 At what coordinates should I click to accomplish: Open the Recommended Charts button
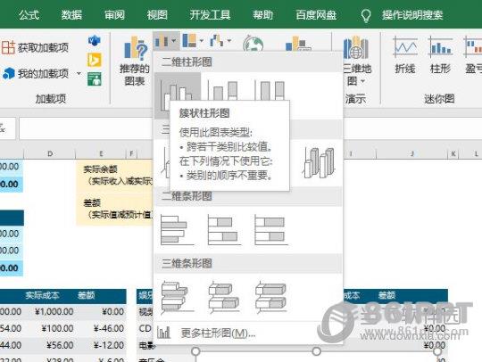134,61
